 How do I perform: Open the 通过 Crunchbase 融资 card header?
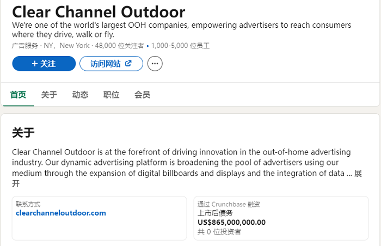pyautogui.click(x=229, y=204)
